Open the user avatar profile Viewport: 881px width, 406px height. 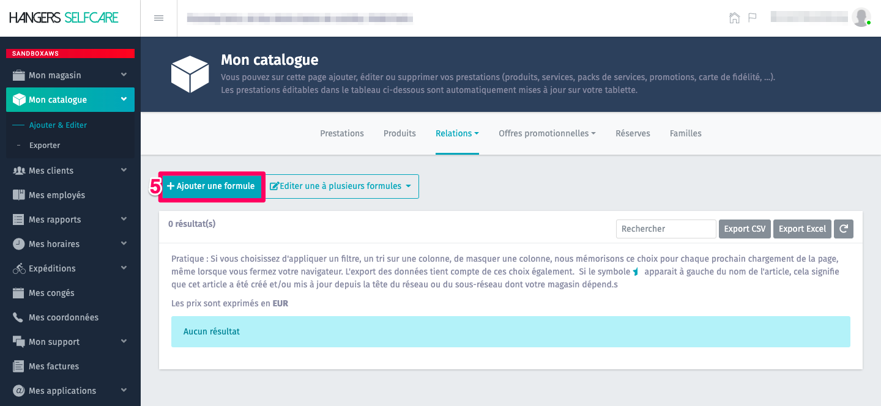click(x=861, y=18)
